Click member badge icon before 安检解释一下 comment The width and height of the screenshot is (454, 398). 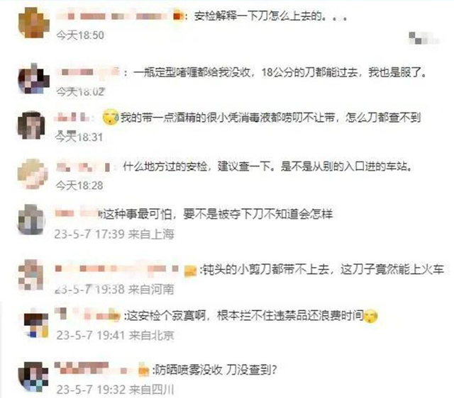(178, 16)
